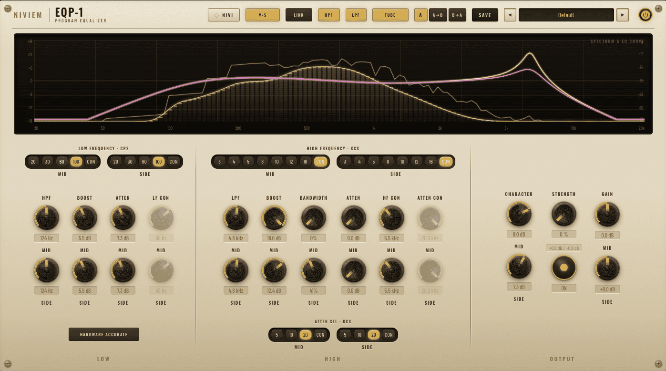Click the GAIN MID knob
This screenshot has width=666, height=371.
[607, 214]
